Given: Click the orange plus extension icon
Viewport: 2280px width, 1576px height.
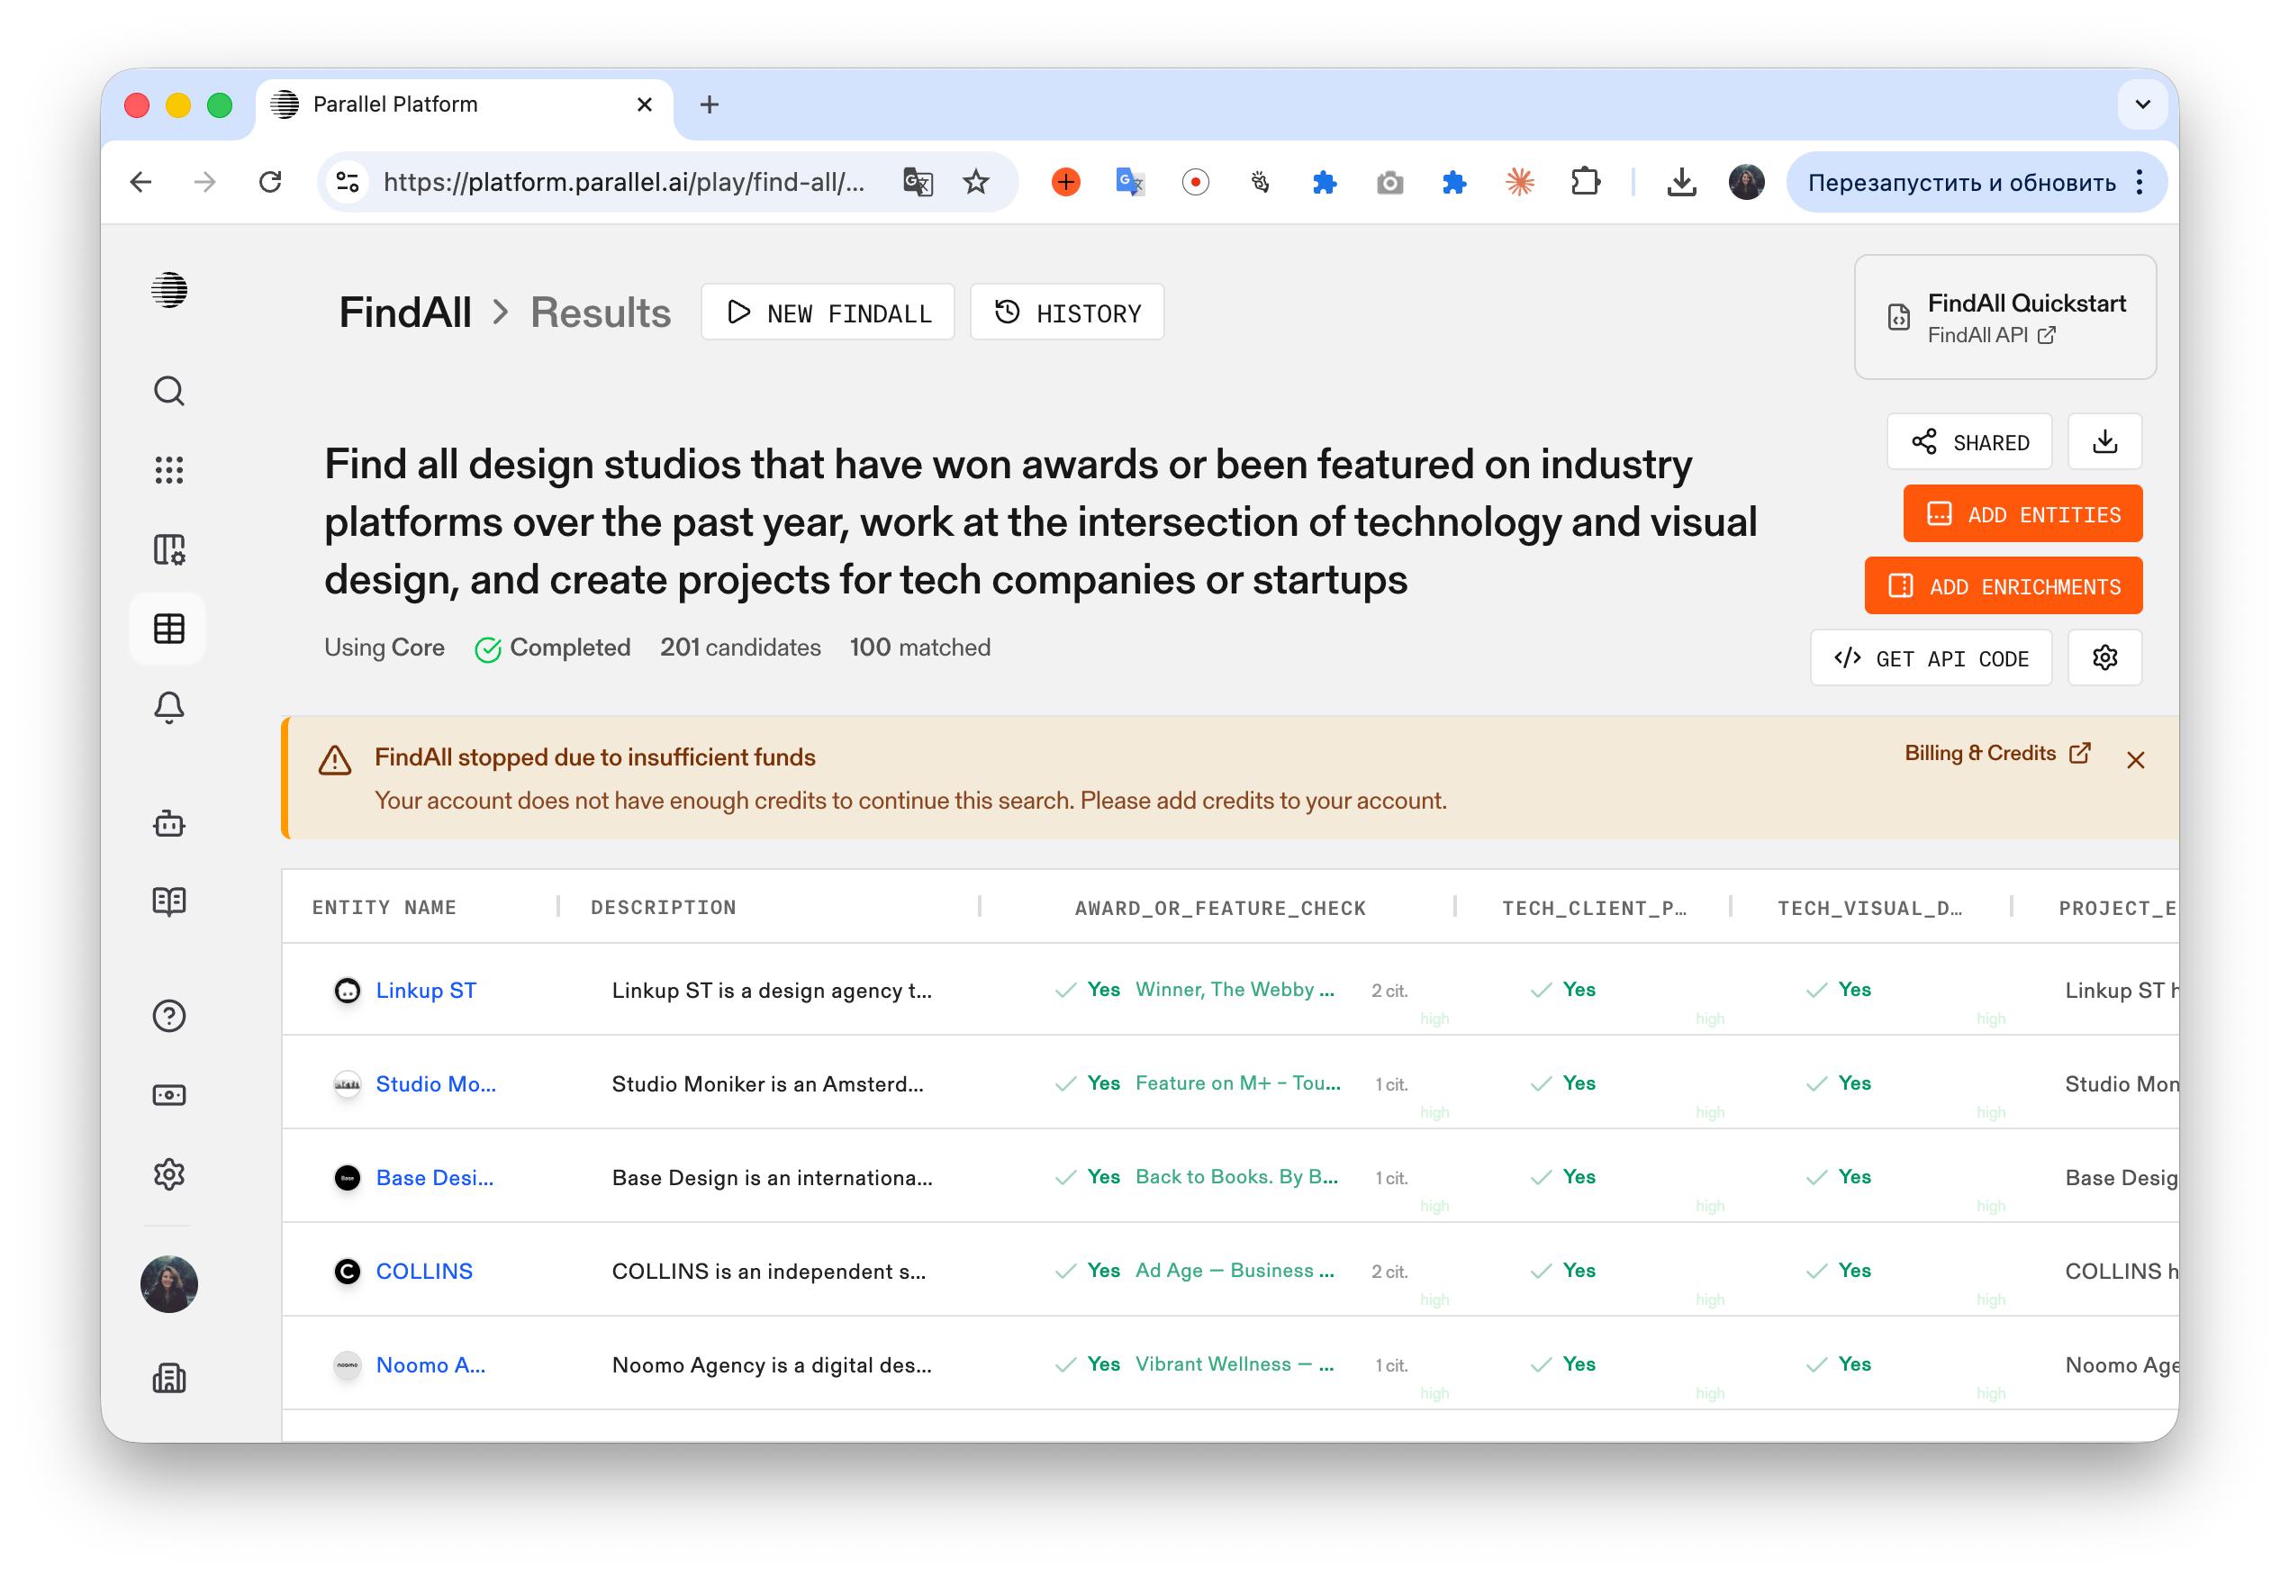Looking at the screenshot, I should pyautogui.click(x=1065, y=182).
